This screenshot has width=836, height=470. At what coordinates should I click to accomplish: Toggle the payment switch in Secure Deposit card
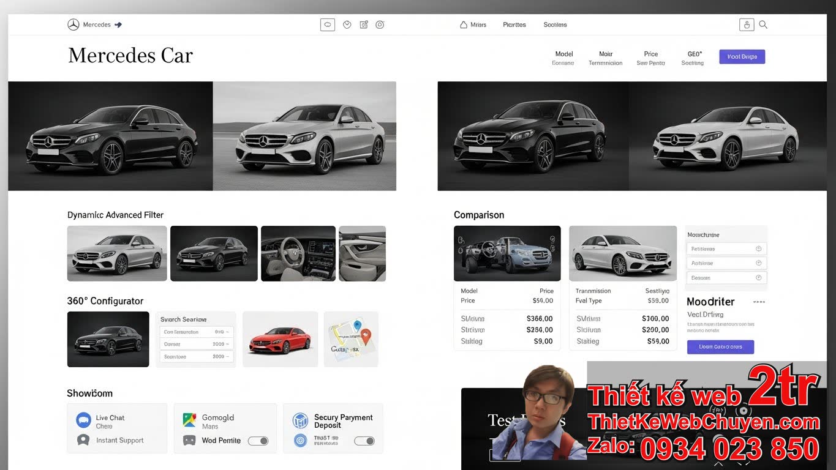(x=364, y=440)
